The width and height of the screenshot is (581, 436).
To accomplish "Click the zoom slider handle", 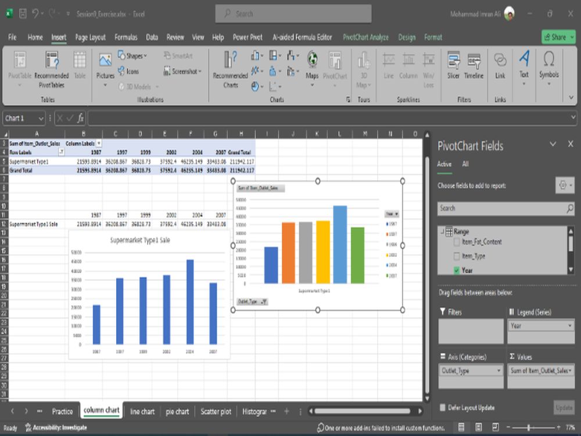I will pyautogui.click(x=528, y=427).
